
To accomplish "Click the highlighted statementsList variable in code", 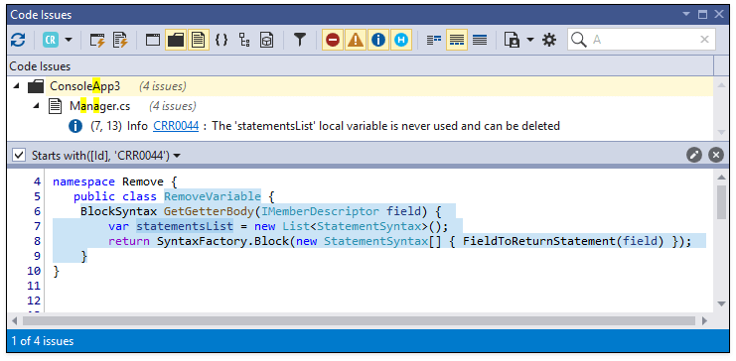I will (185, 226).
